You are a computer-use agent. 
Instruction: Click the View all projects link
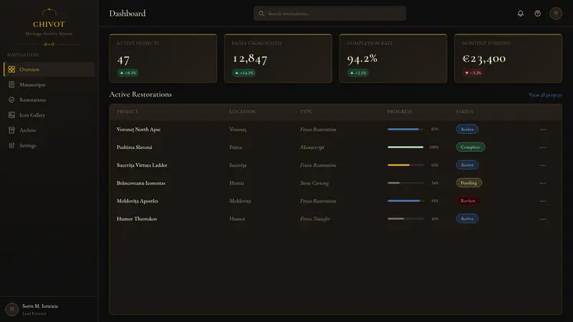pyautogui.click(x=545, y=95)
